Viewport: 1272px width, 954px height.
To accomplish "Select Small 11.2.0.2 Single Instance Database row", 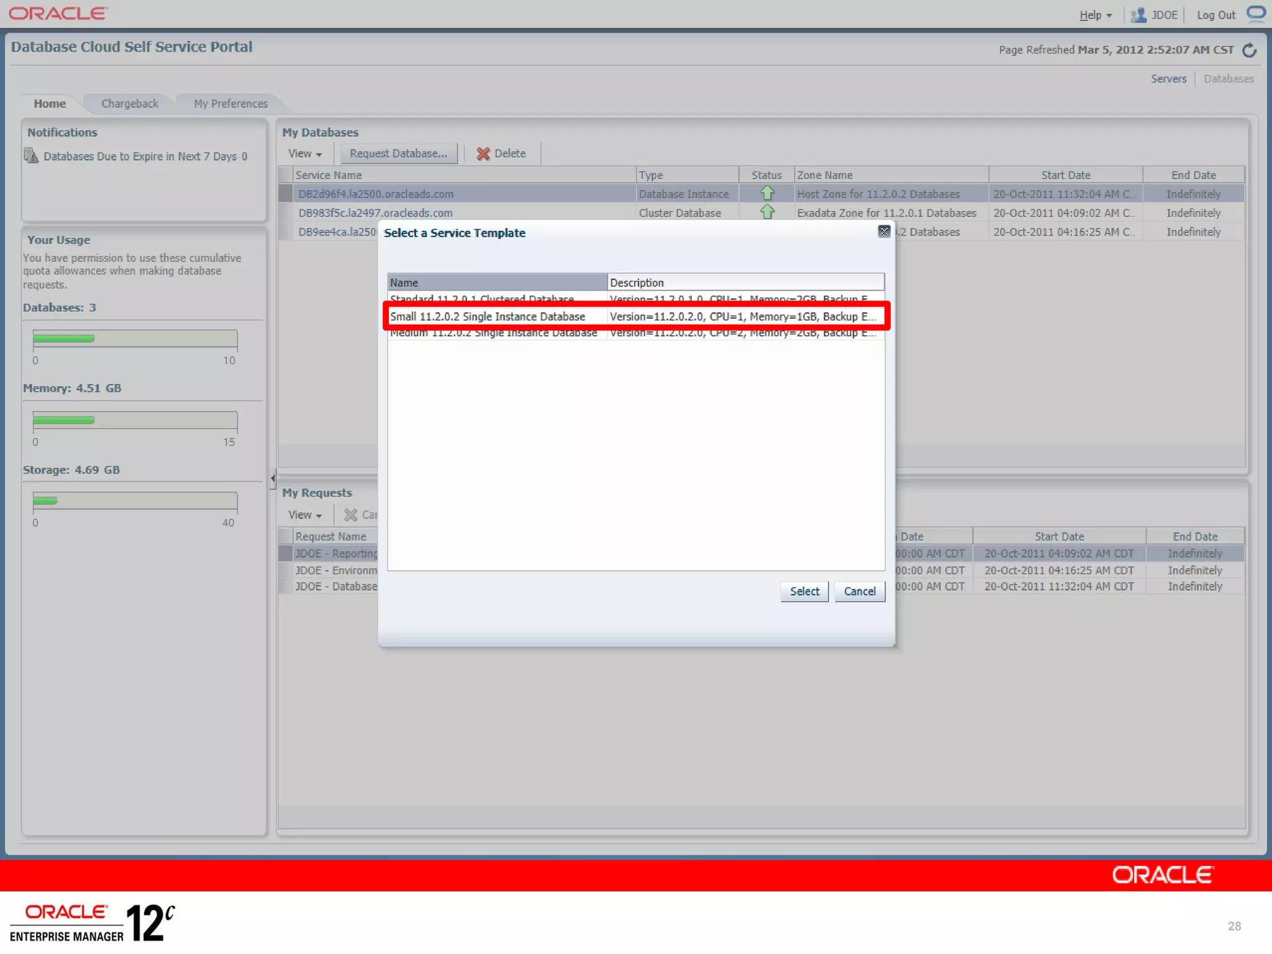I will coord(488,317).
